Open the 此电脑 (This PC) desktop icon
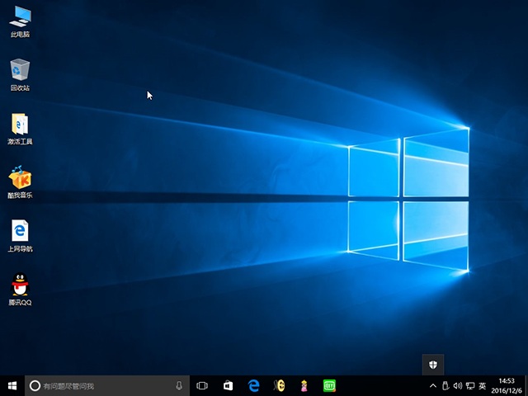The width and height of the screenshot is (528, 396). (x=20, y=16)
